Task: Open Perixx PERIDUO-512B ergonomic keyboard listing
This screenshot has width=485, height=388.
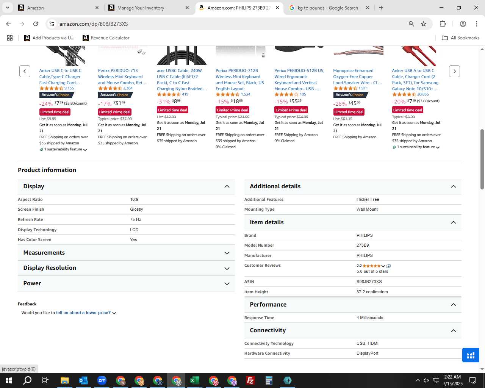Action: coord(299,80)
